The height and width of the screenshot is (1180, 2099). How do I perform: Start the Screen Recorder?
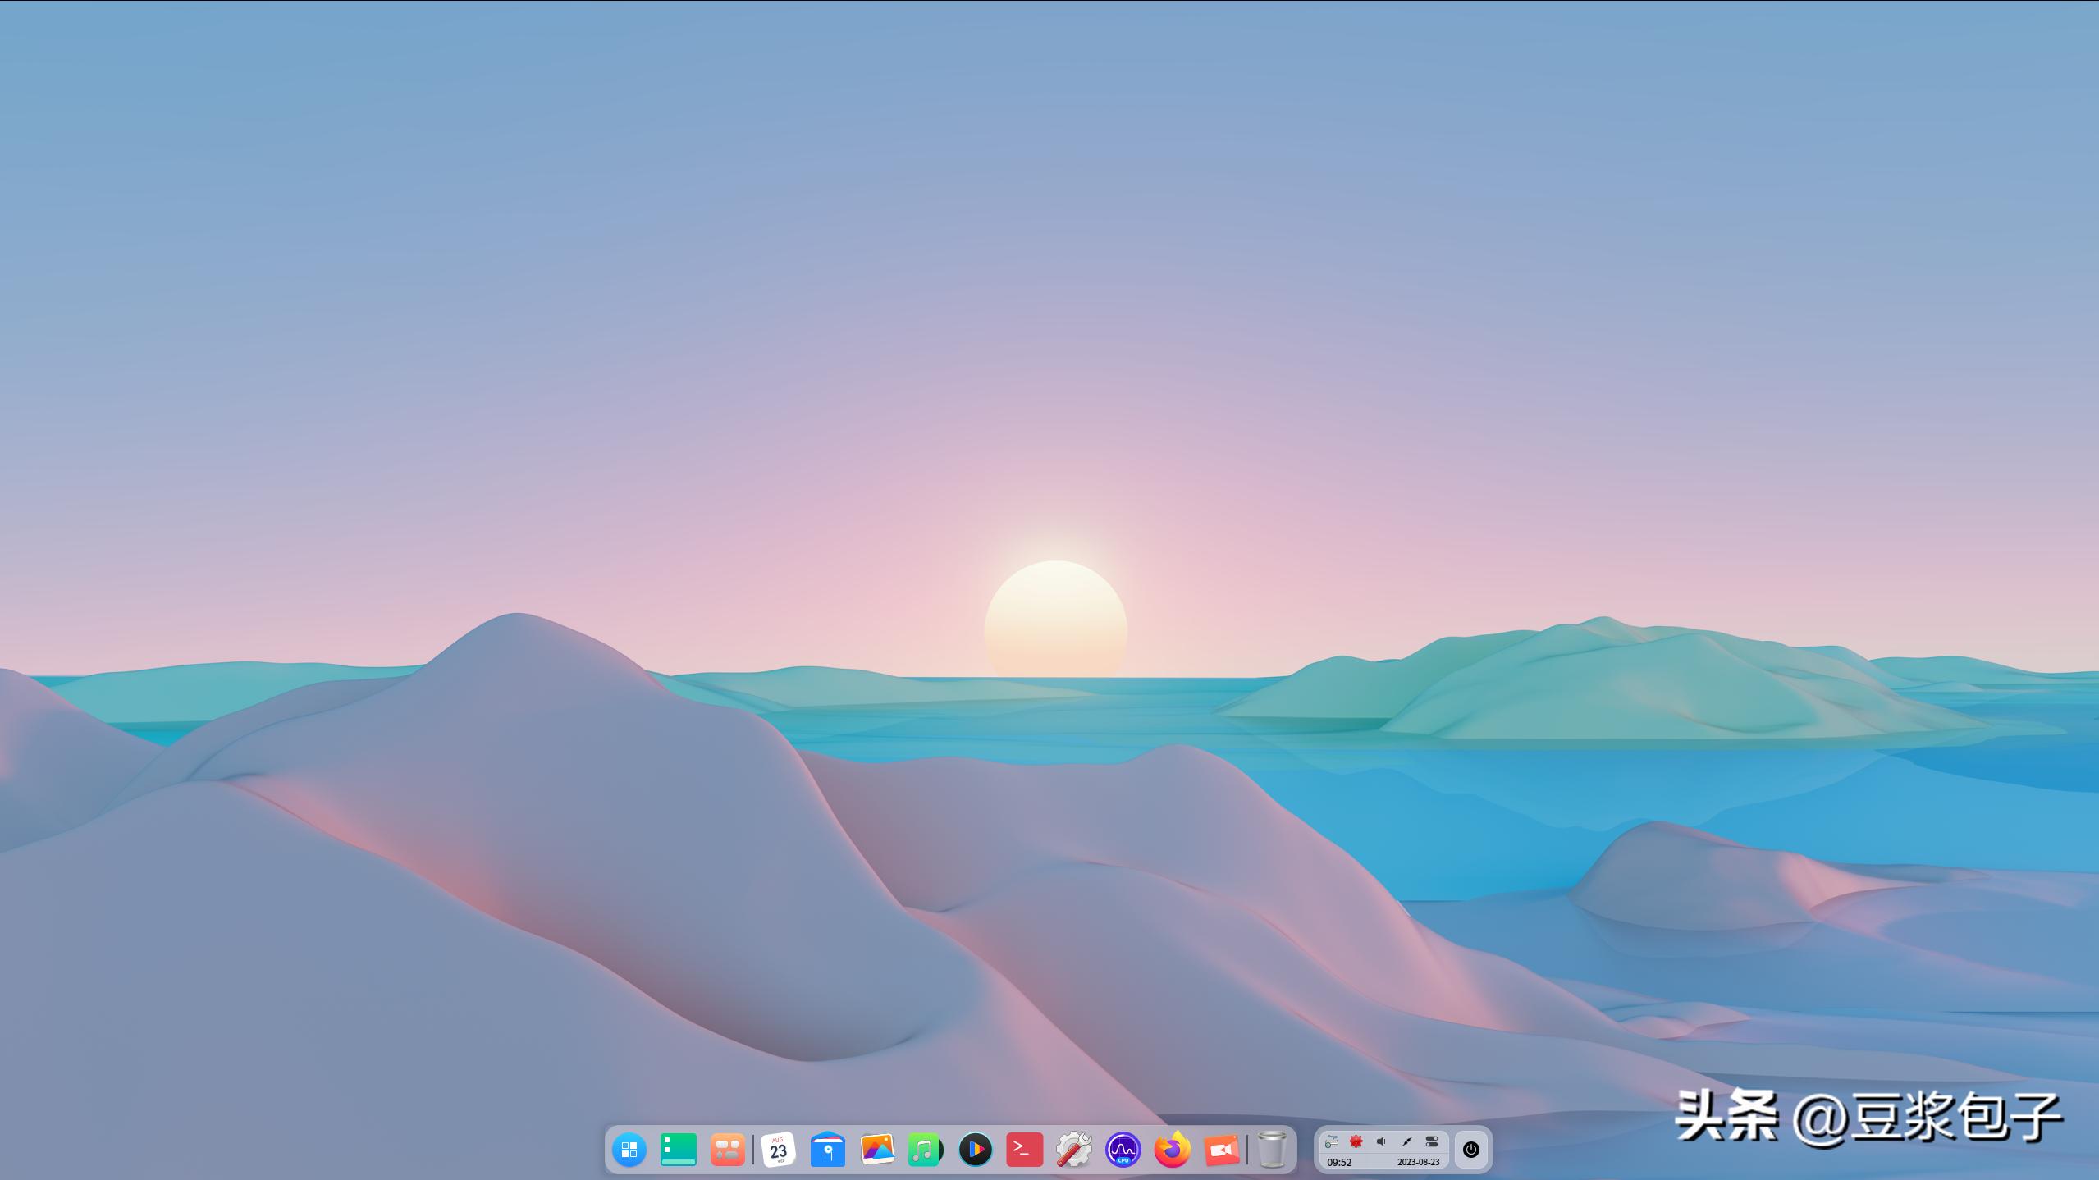pyautogui.click(x=1223, y=1149)
